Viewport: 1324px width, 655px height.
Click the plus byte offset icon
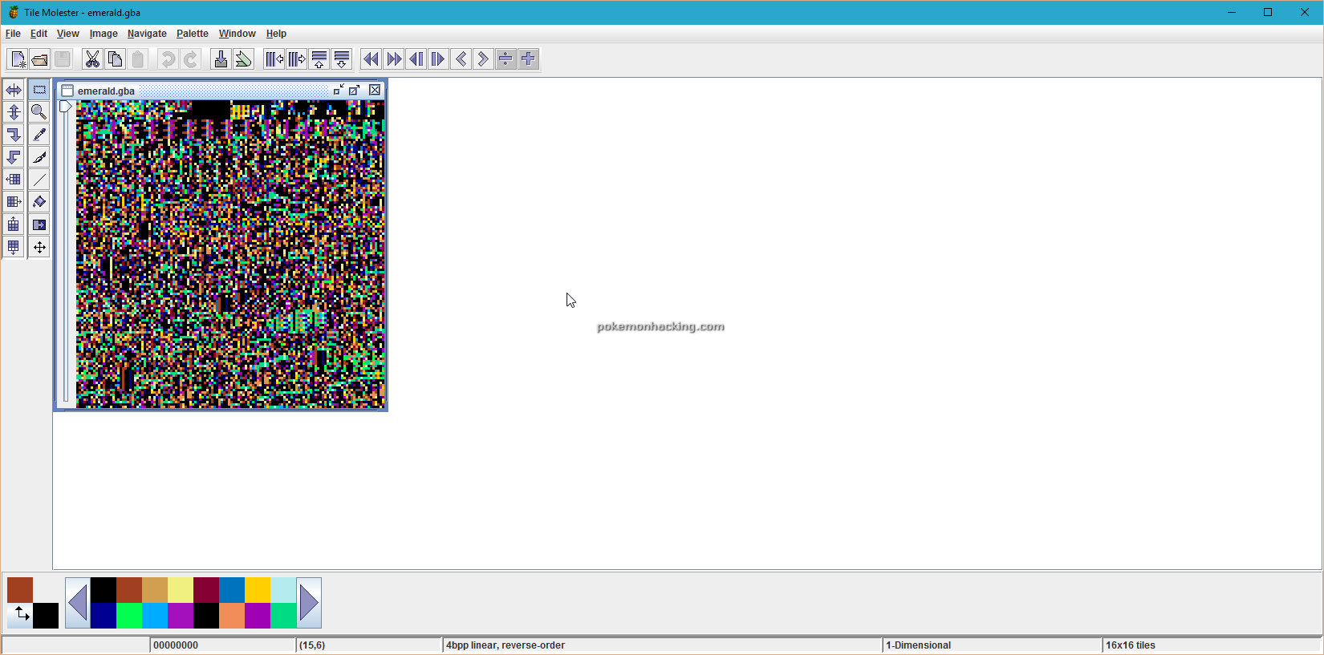pyautogui.click(x=528, y=59)
